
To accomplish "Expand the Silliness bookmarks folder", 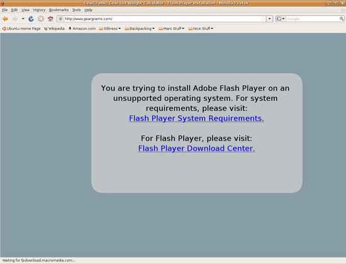I will coord(110,28).
